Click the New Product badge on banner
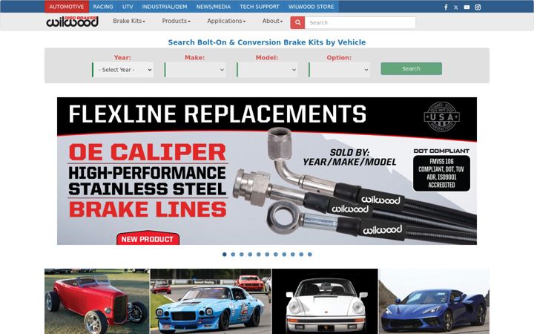Image resolution: width=534 pixels, height=334 pixels. tap(148, 238)
